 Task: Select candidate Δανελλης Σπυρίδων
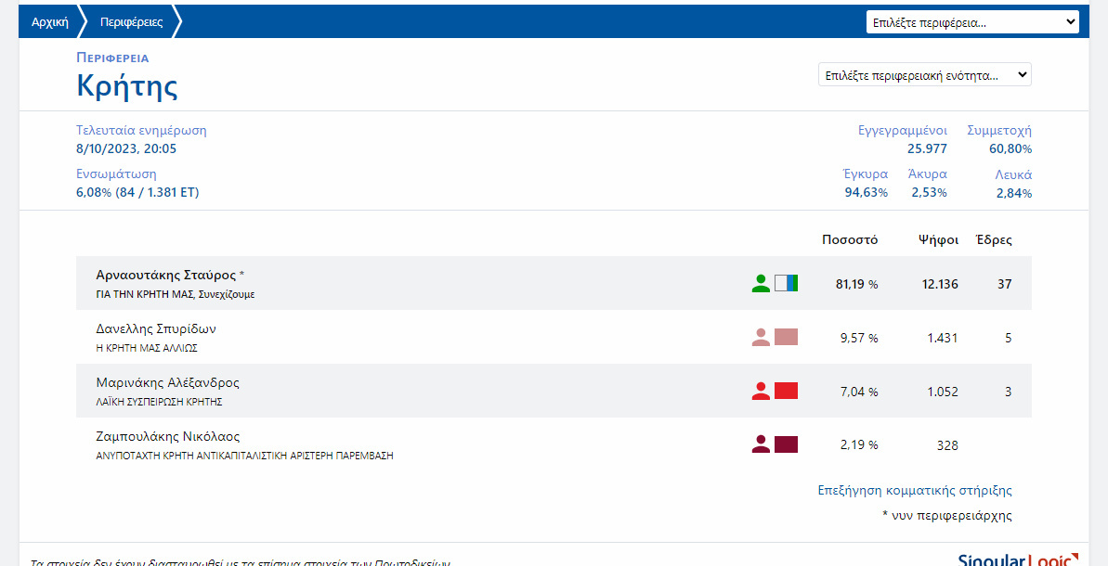pyautogui.click(x=156, y=329)
